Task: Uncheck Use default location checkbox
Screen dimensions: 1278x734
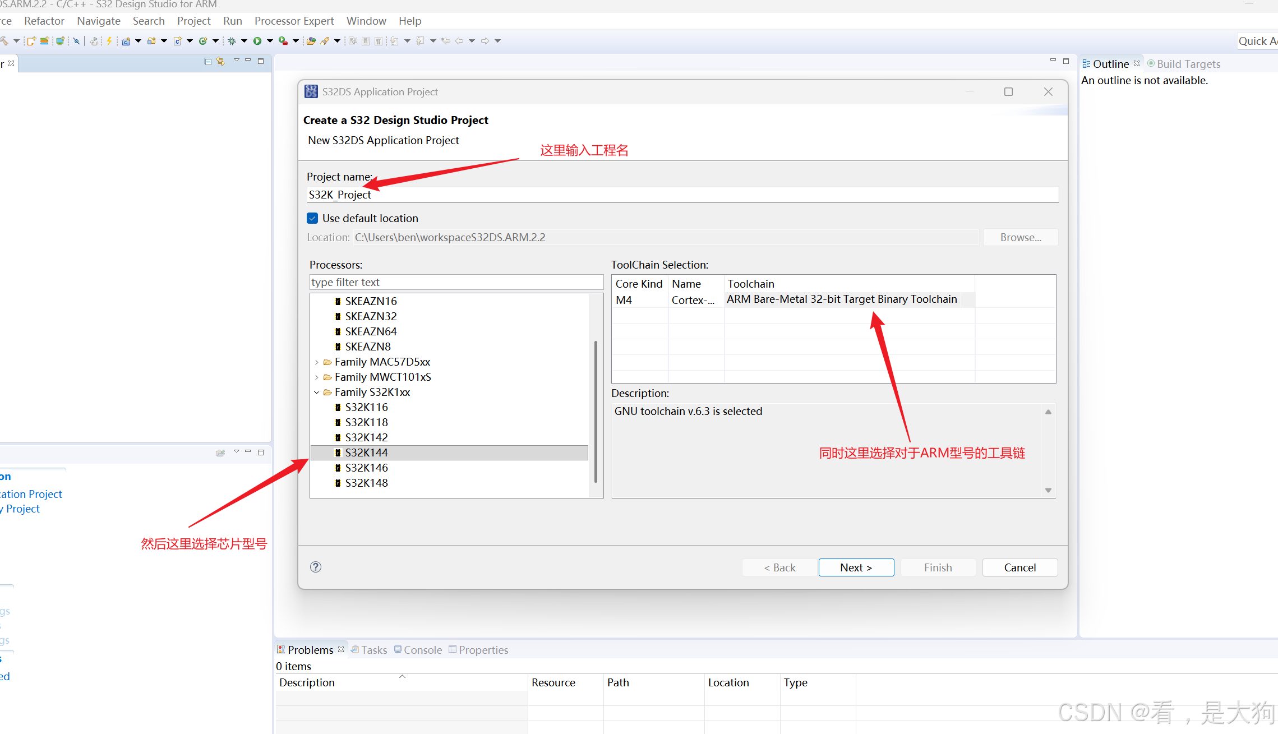Action: (x=313, y=218)
